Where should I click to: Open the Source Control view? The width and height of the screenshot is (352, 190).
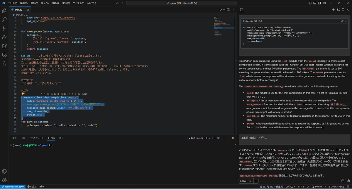tap(4, 28)
